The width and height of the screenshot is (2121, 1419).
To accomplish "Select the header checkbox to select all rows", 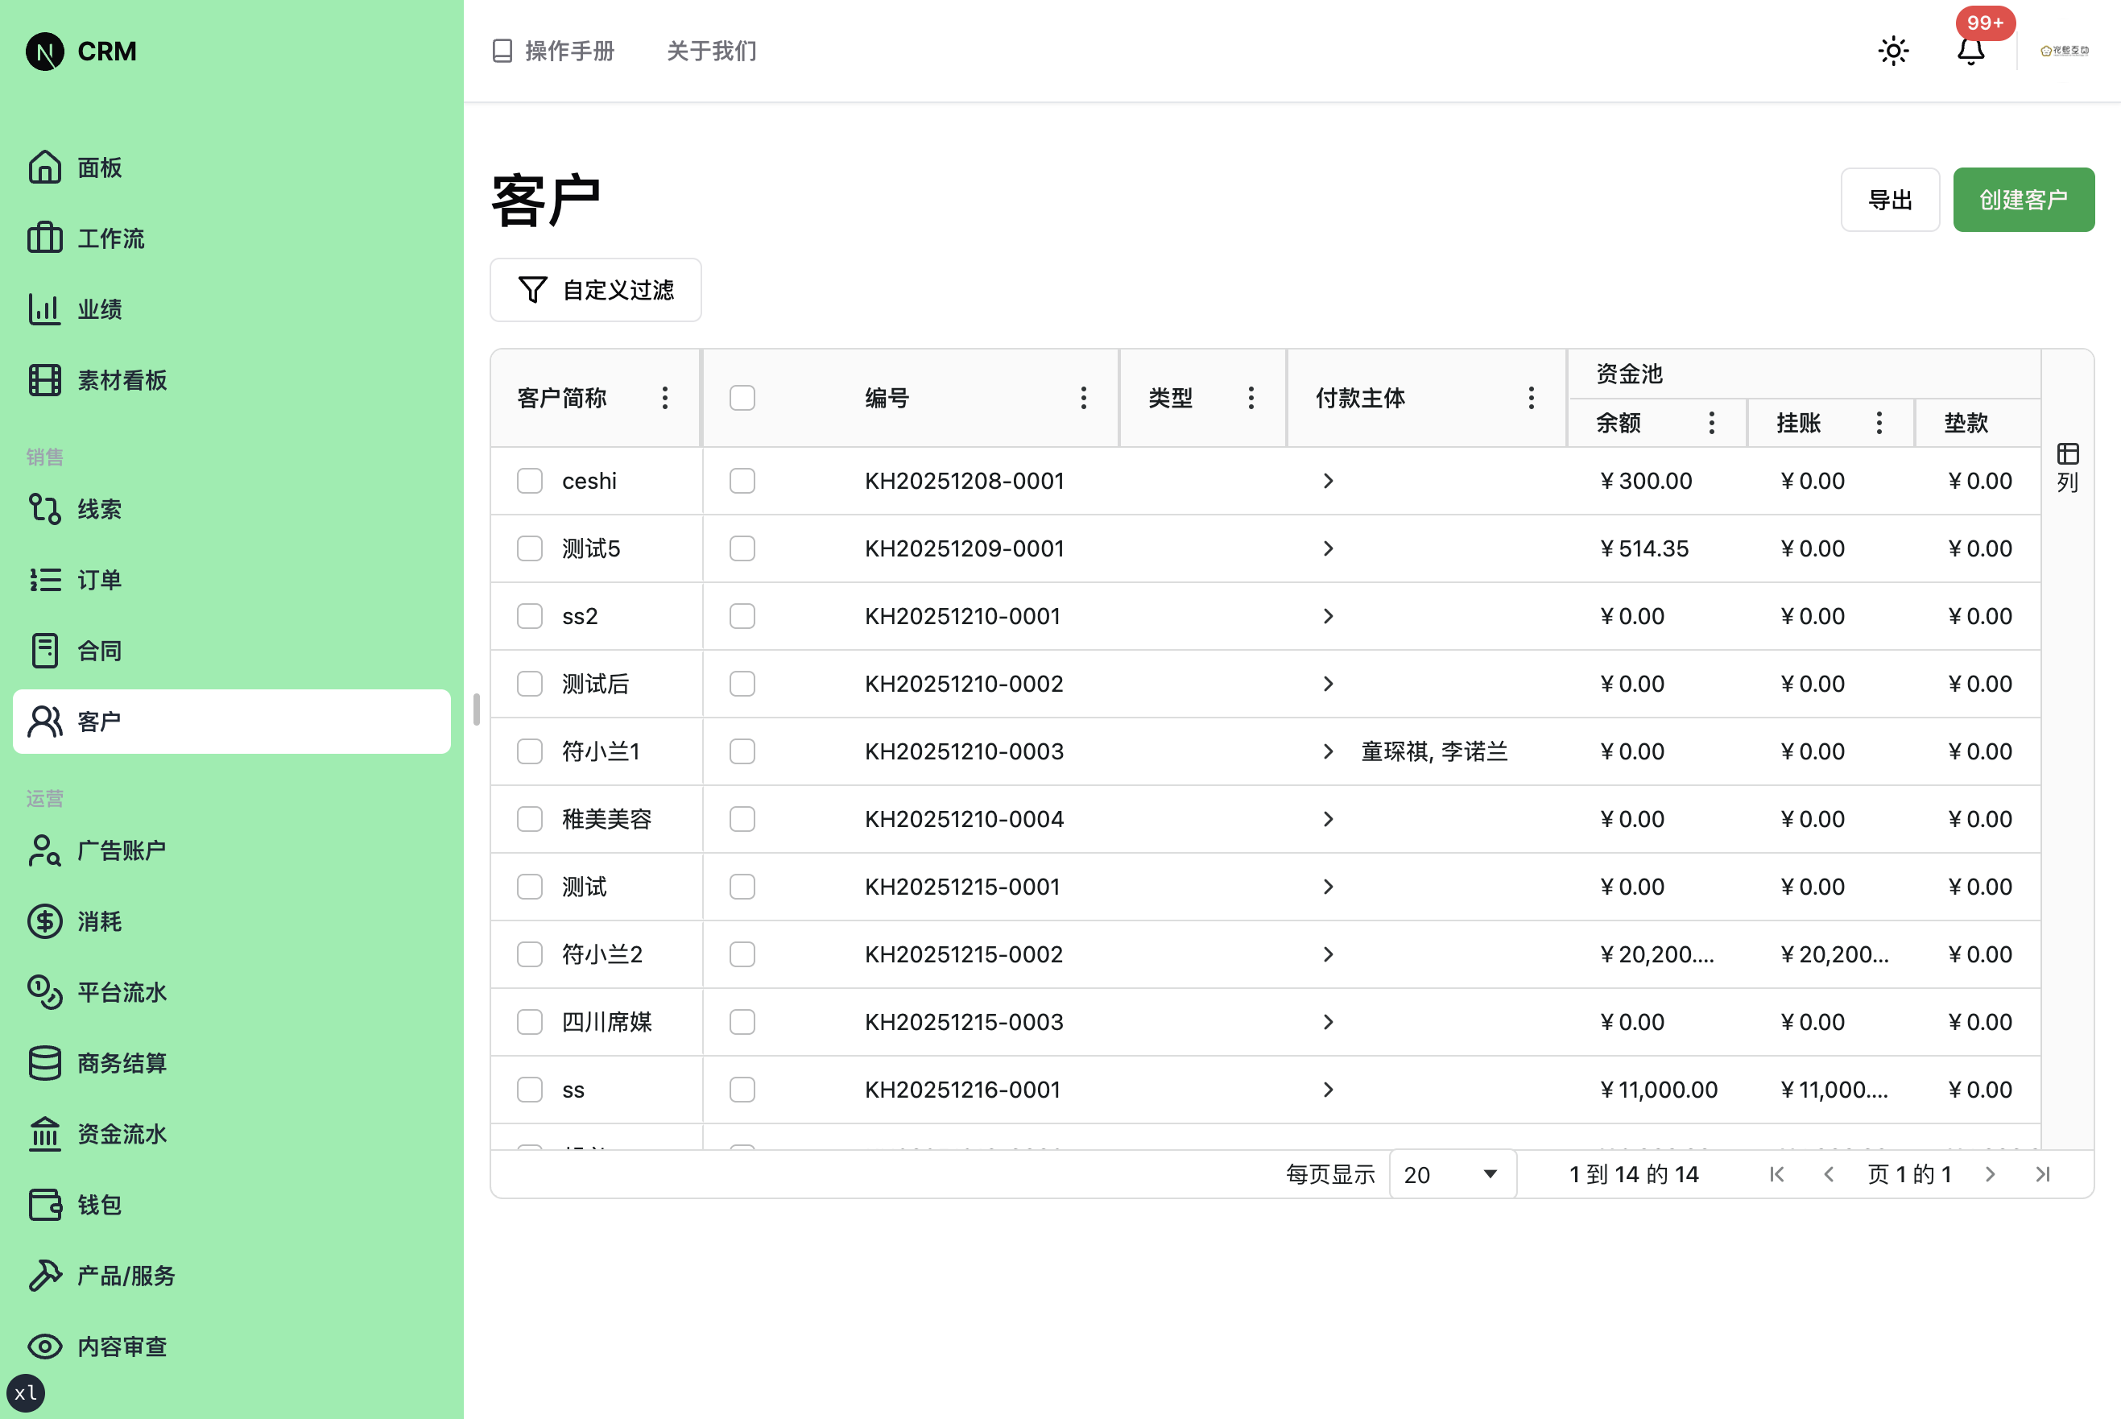I will (x=741, y=397).
